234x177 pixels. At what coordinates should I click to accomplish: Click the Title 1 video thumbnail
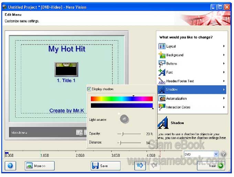[x=66, y=70]
